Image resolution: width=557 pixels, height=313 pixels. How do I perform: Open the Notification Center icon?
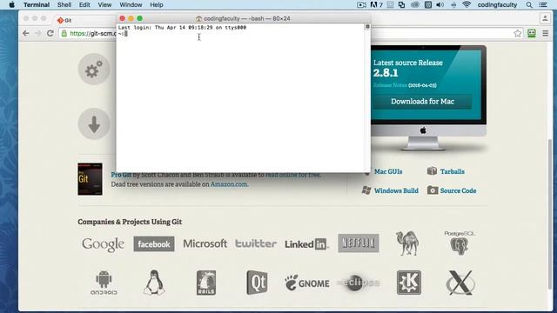543,4
